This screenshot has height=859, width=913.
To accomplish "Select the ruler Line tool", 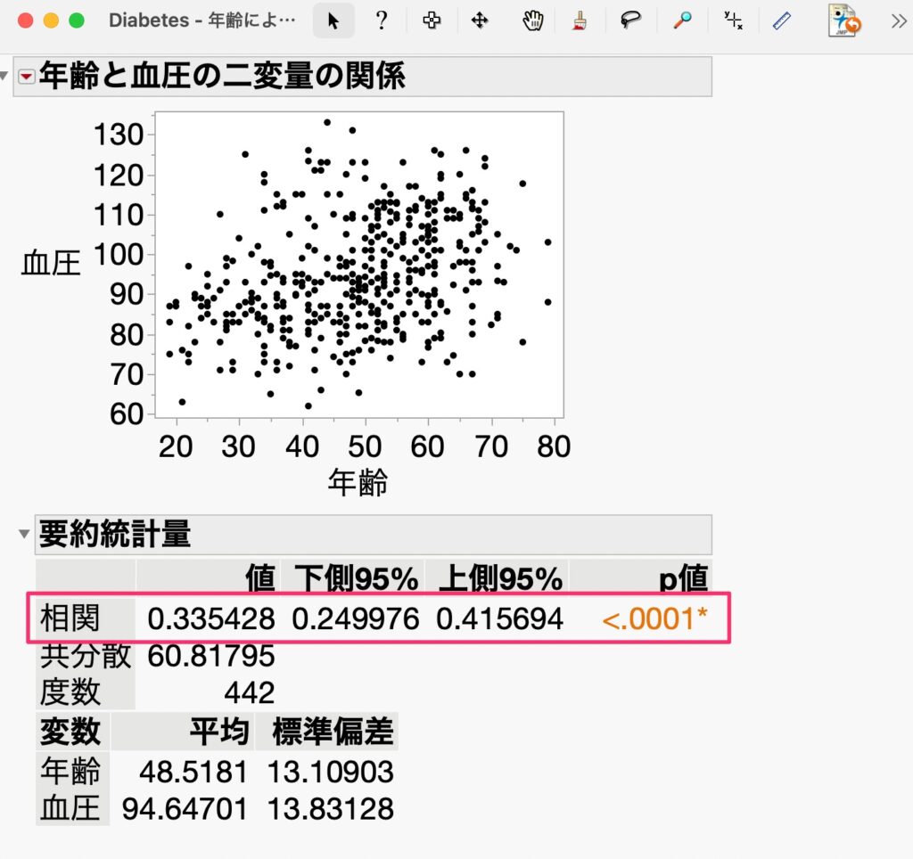I will pos(783,21).
